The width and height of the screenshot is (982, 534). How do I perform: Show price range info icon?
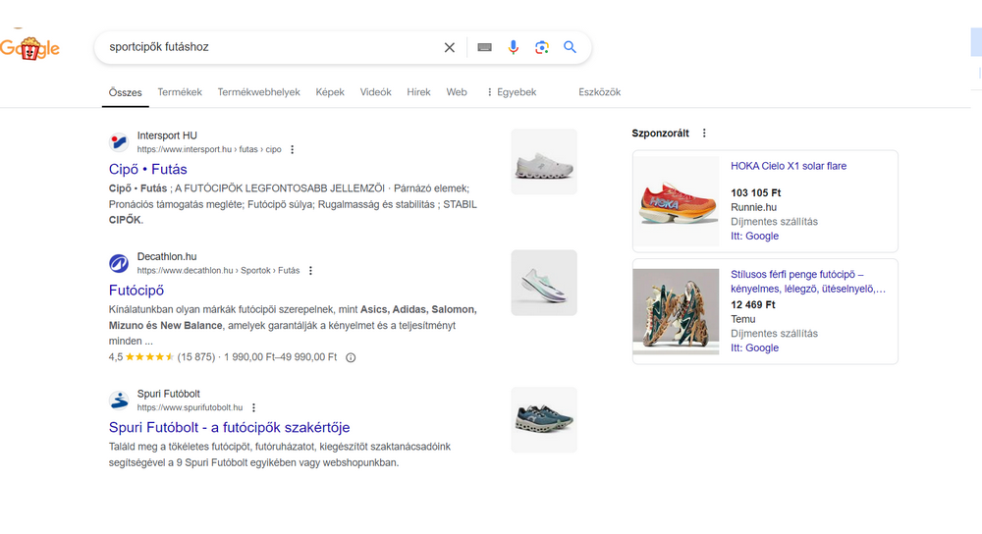pos(351,357)
